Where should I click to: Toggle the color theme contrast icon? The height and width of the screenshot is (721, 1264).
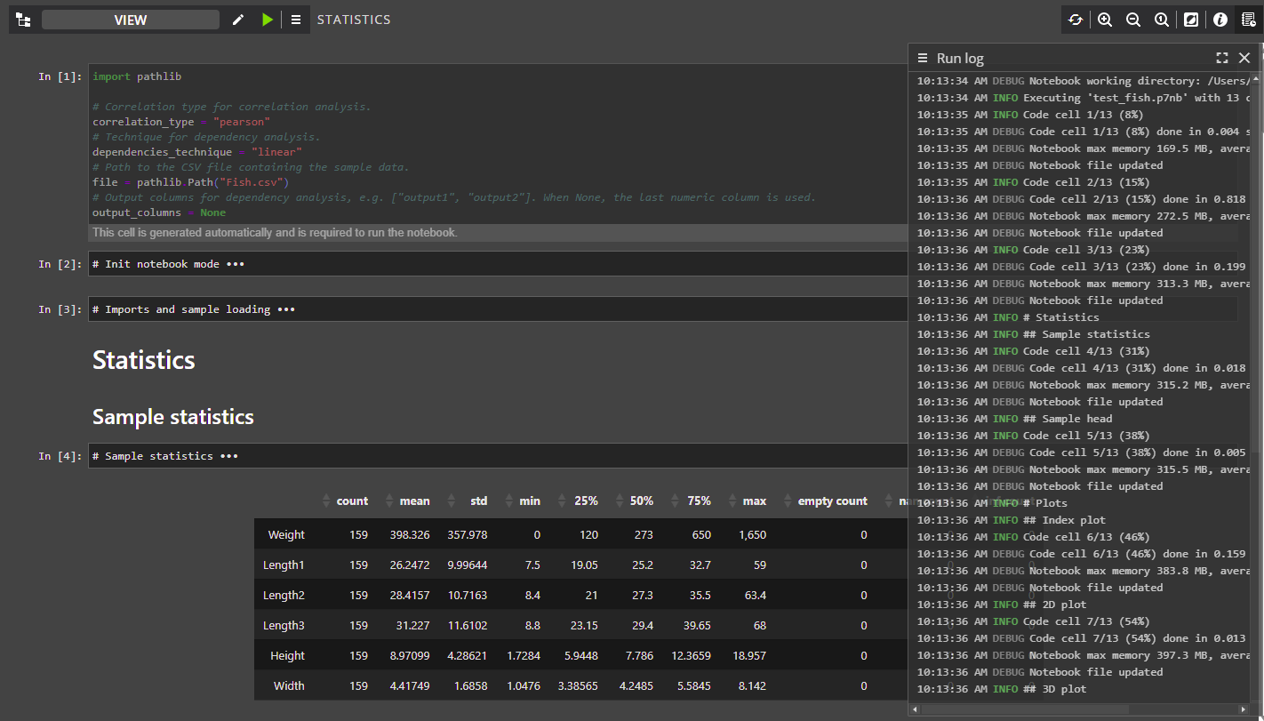(x=1191, y=20)
